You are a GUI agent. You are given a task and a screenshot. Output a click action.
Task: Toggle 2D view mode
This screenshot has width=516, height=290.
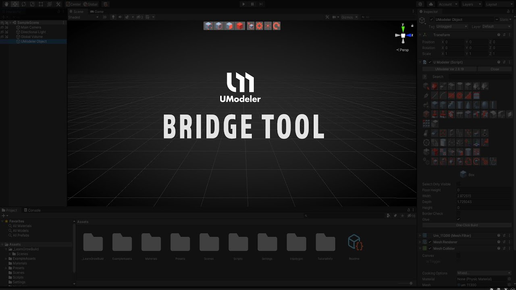tap(105, 17)
